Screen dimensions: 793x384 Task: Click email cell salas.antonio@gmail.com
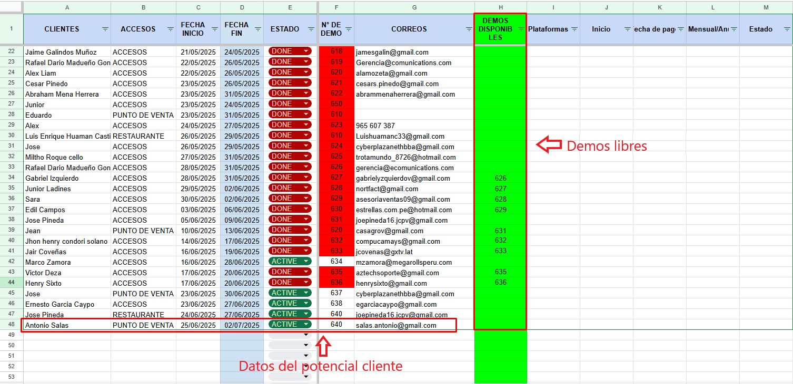[396, 325]
